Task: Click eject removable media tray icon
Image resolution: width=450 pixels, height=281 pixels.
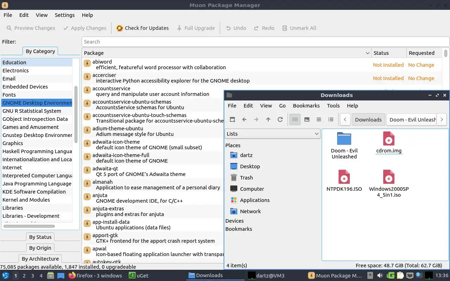Action: (371, 275)
